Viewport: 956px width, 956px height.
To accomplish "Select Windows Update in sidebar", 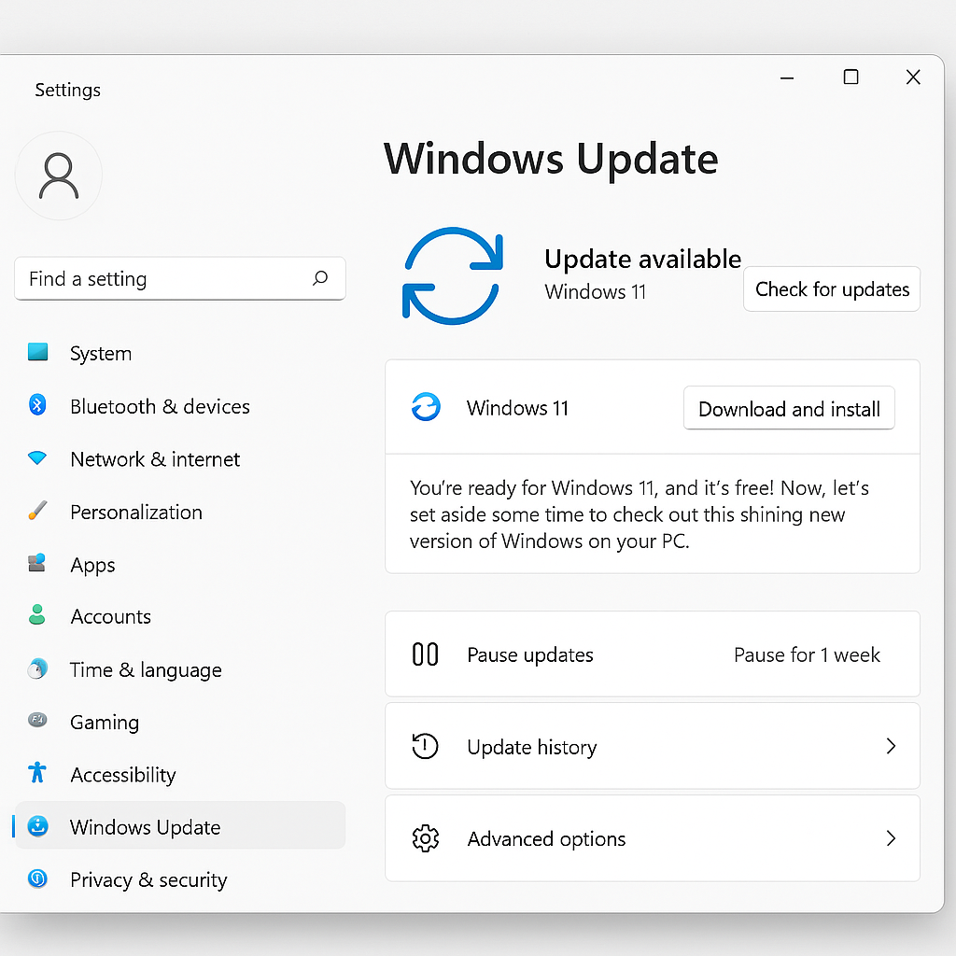I will (x=180, y=825).
